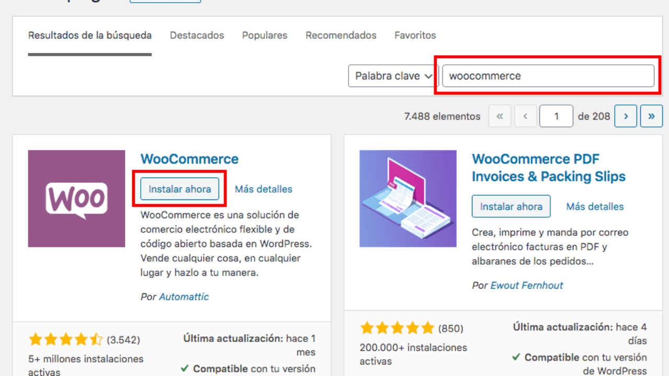The height and width of the screenshot is (376, 669).
Task: Select the current page number field
Action: click(x=556, y=116)
